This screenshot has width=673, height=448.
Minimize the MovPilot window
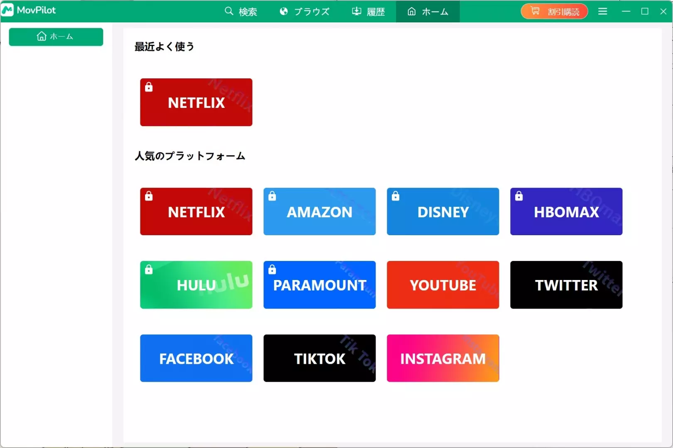626,12
